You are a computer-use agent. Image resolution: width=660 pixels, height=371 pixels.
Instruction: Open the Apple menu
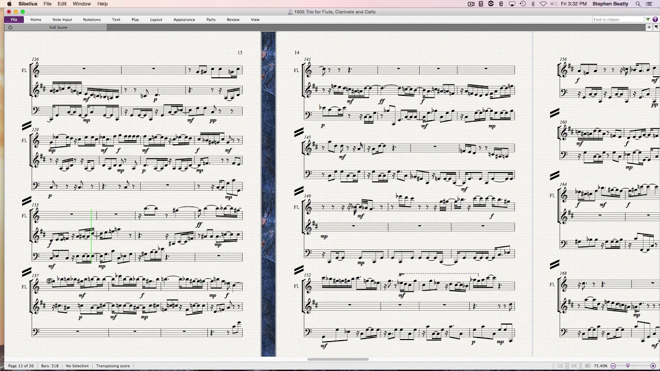[x=9, y=4]
